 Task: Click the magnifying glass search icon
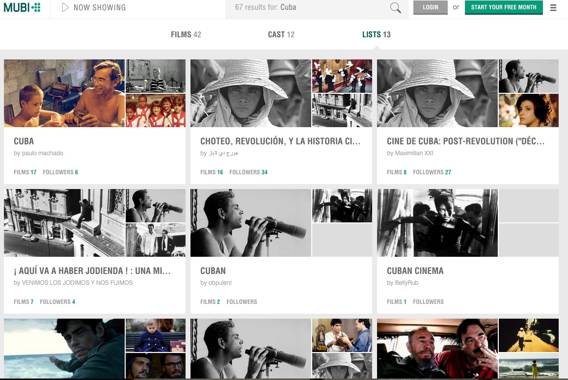click(395, 7)
